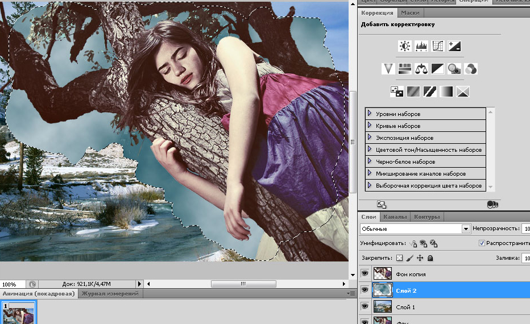Image resolution: width=530 pixels, height=324 pixels.
Task: Switch adjustments panel to expanded view
Action: (382, 205)
